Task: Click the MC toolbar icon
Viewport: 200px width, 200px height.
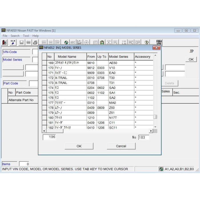Action: pyautogui.click(x=131, y=42)
